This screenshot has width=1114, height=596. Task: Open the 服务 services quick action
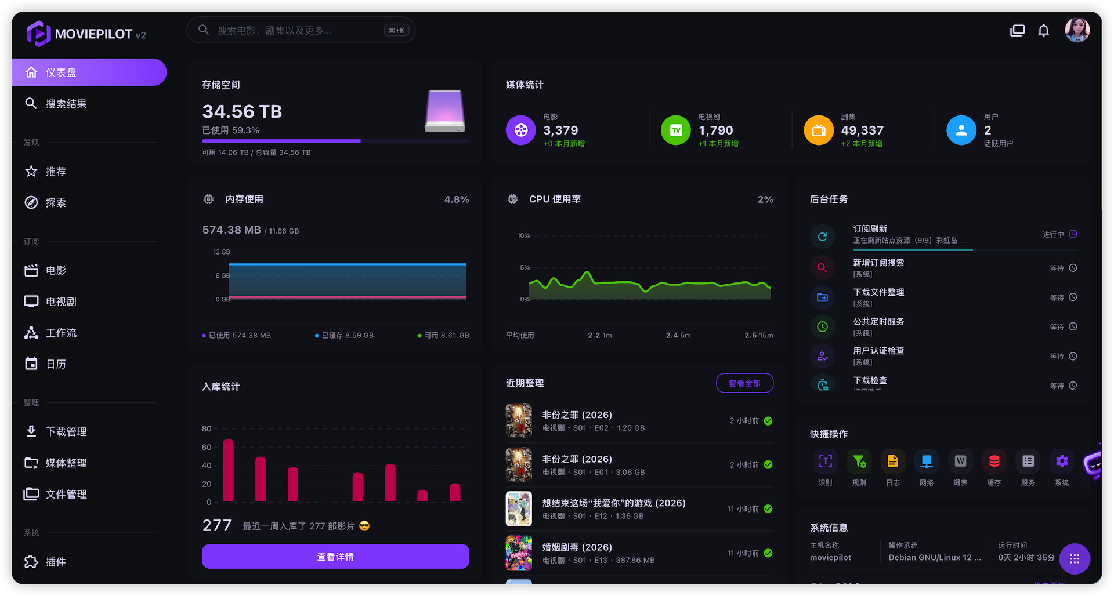(1028, 461)
